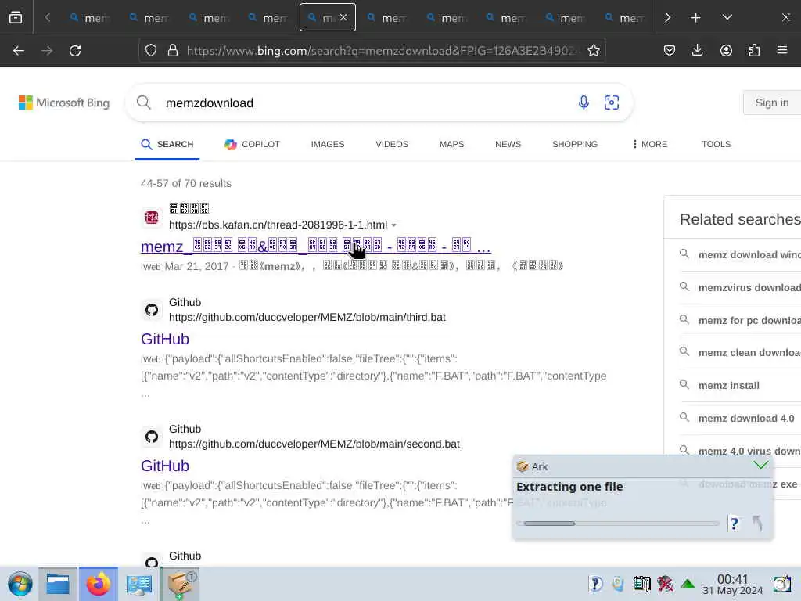Switch to the COPILOT tab
Image resolution: width=801 pixels, height=601 pixels.
click(x=252, y=144)
